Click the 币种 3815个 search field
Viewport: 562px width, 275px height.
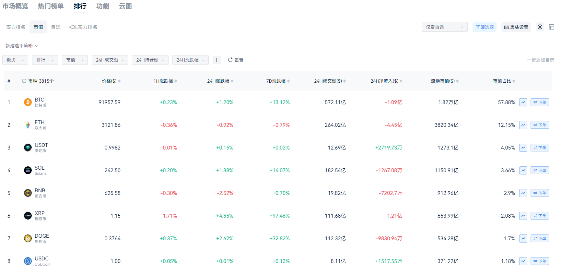pos(38,81)
